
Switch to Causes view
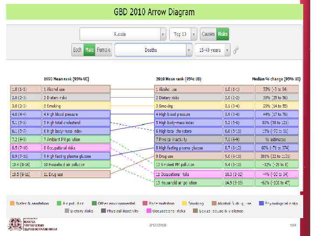point(208,34)
